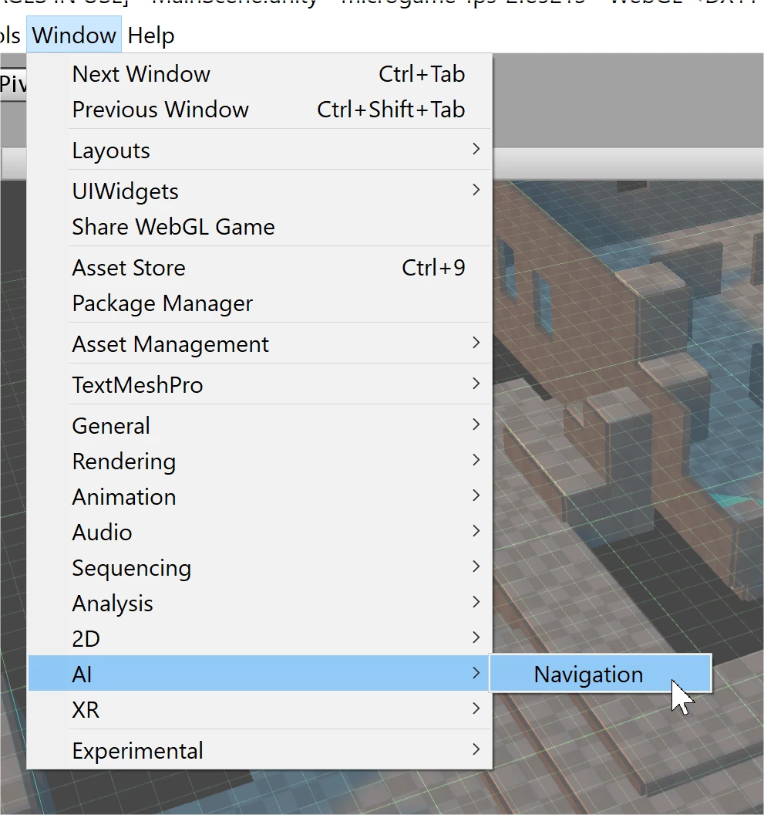Expand the Animation submenu arrow
The width and height of the screenshot is (764, 815).
[x=476, y=495]
